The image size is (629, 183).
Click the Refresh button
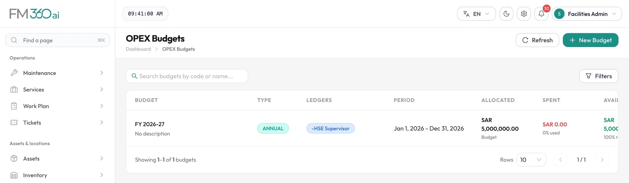(x=537, y=40)
